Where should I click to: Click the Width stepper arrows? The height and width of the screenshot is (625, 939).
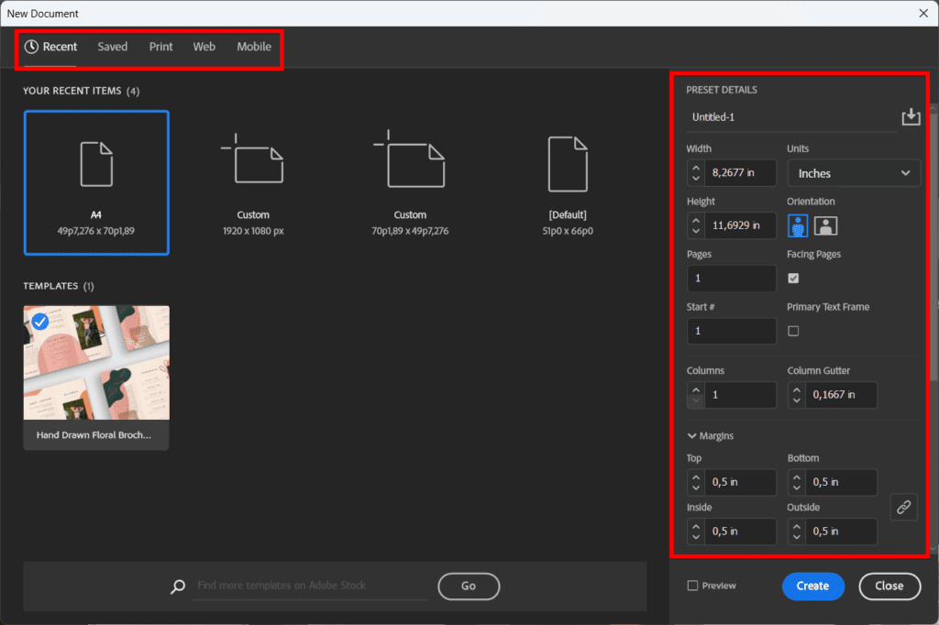696,173
